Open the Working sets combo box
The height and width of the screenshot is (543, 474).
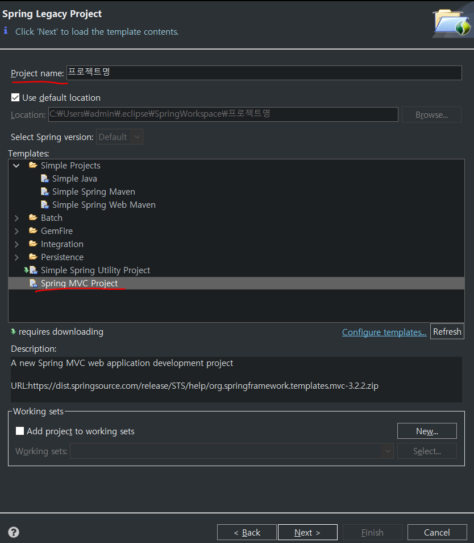[x=232, y=451]
